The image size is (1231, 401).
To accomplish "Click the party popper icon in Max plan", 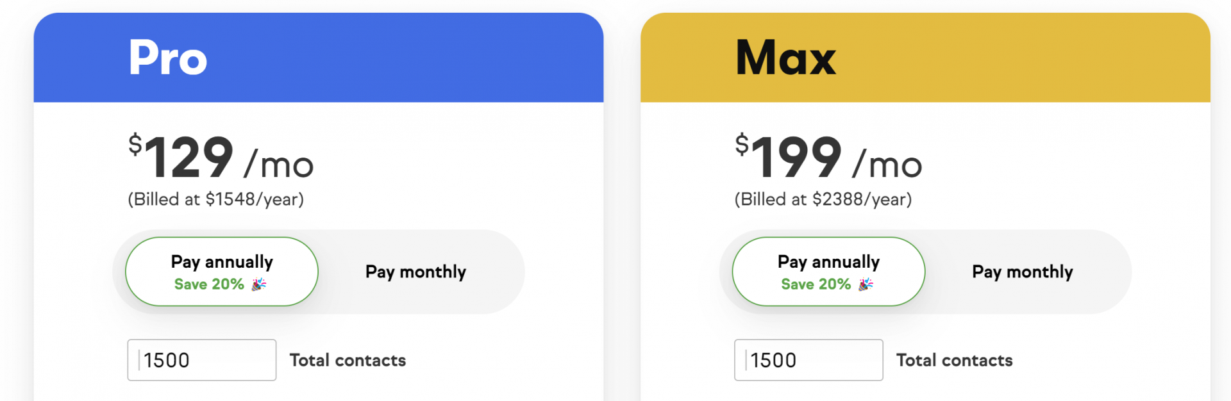I will pos(866,284).
